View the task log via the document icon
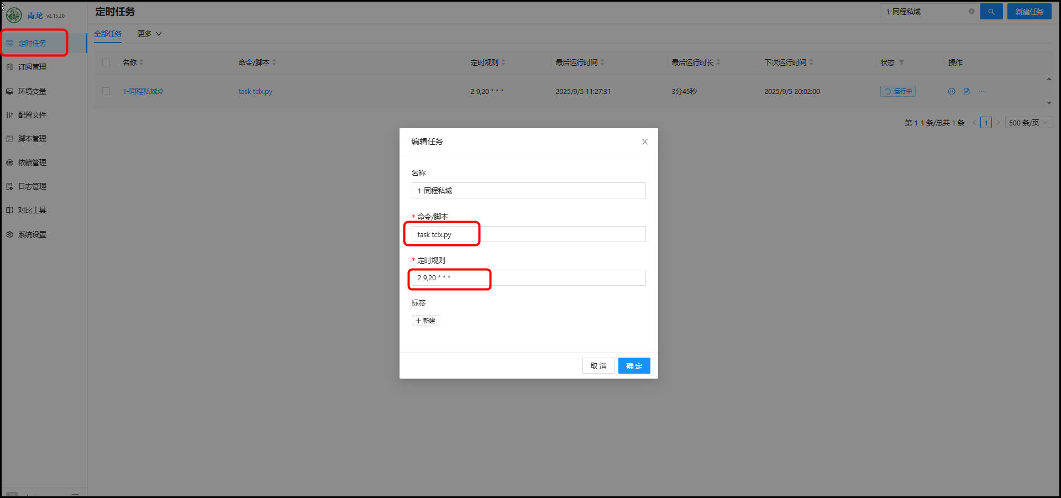Screen dimensions: 1061x498 click(967, 91)
